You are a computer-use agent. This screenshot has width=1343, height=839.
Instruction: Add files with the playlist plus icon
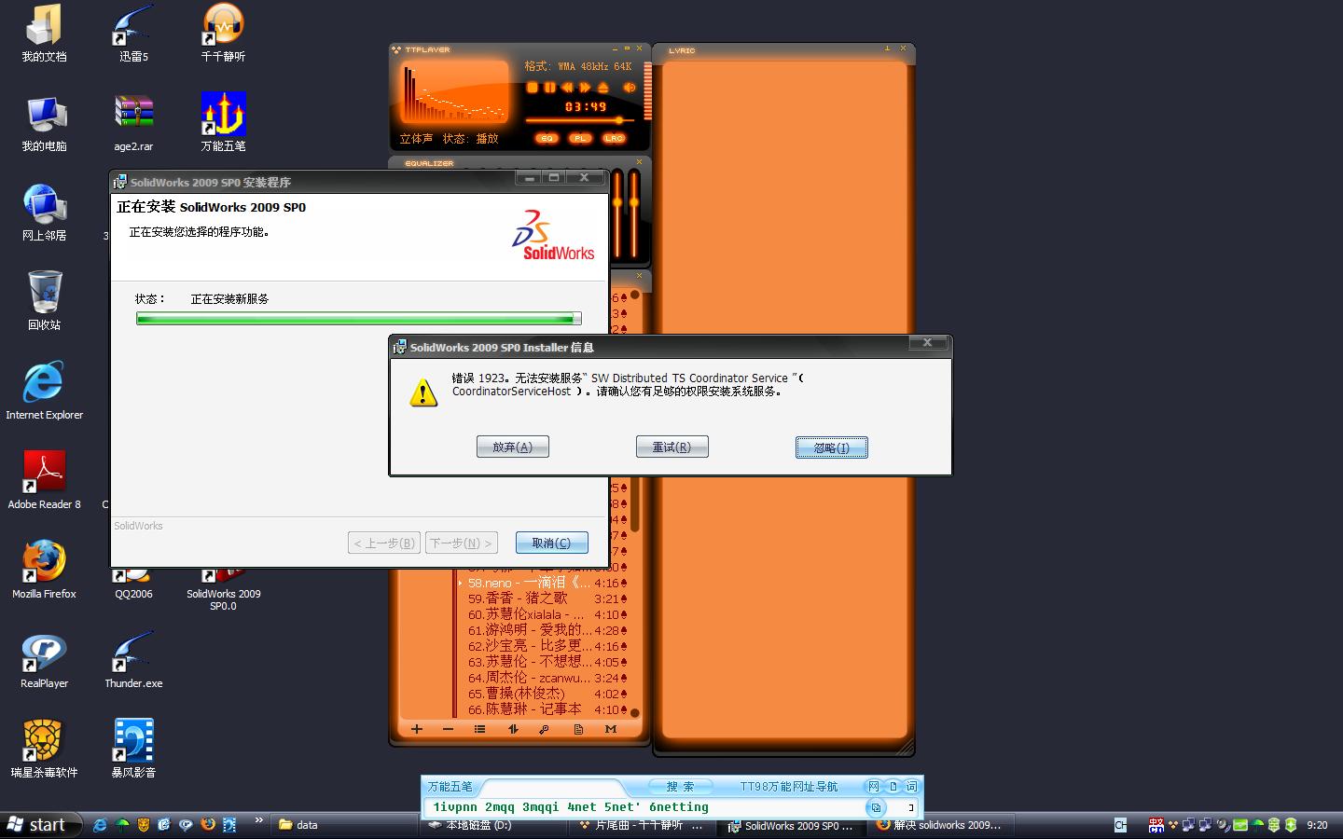tap(417, 729)
